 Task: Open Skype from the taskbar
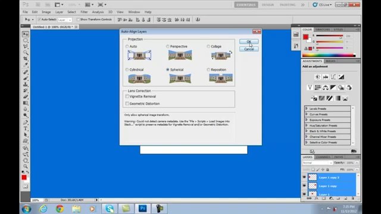(110, 209)
